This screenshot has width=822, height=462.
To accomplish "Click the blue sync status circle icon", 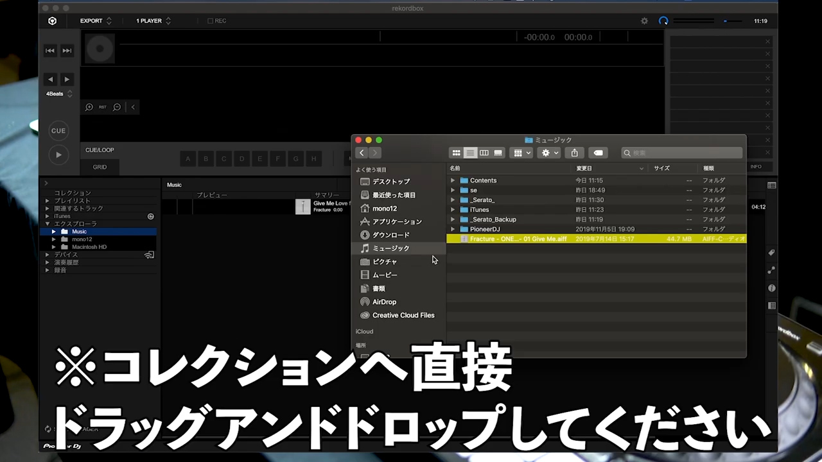I will [663, 21].
